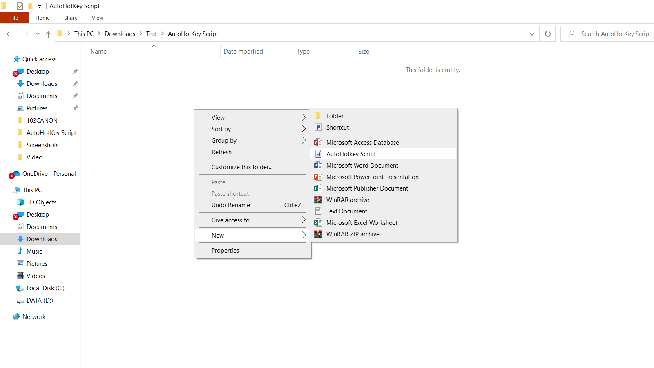Go back with the Back arrow
654x368 pixels.
10,34
